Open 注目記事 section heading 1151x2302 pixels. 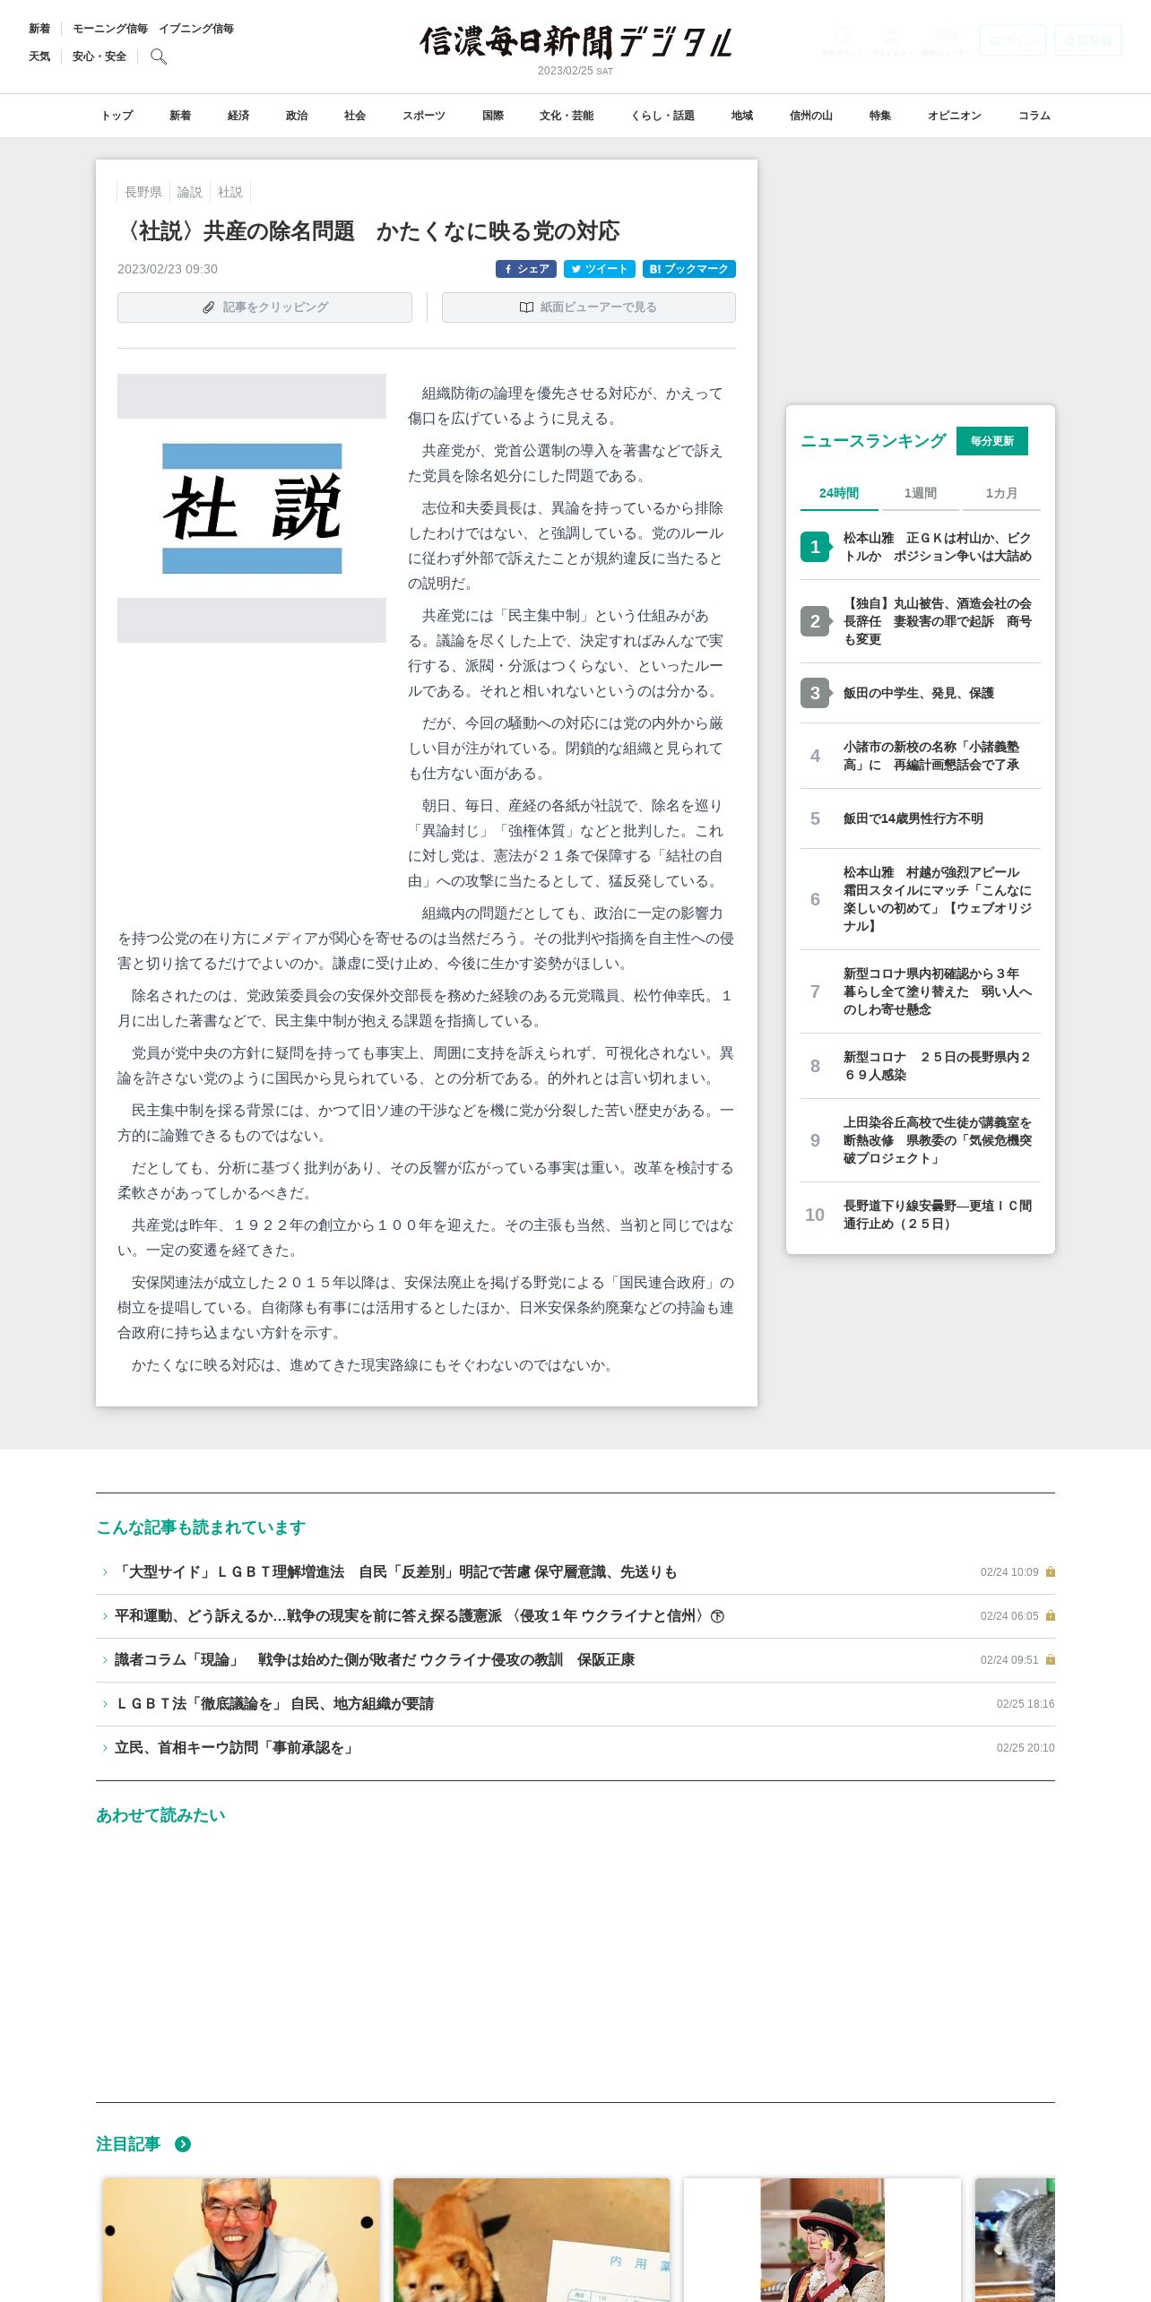coord(128,2144)
